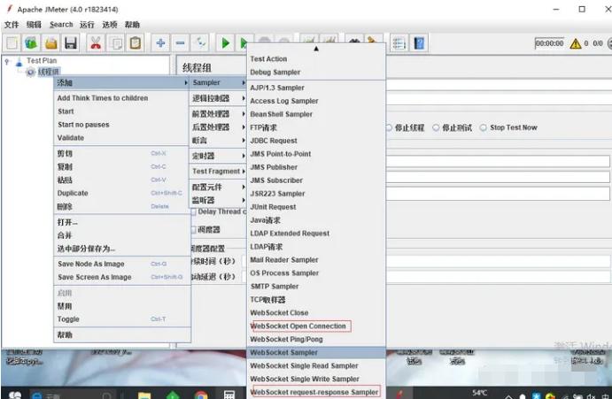Choose Duplicate in context menu
The height and width of the screenshot is (399, 612).
121,193
